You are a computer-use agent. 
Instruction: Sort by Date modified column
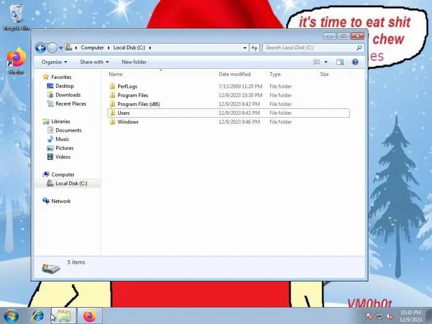pyautogui.click(x=241, y=74)
